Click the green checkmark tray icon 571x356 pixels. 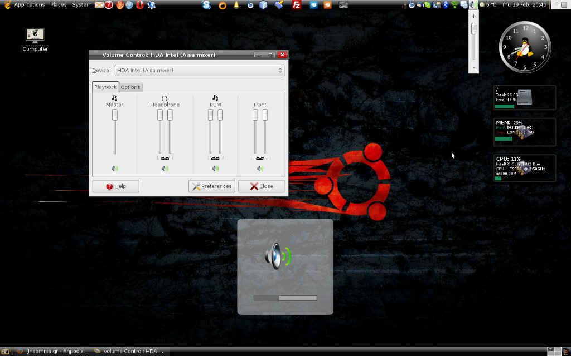click(428, 5)
